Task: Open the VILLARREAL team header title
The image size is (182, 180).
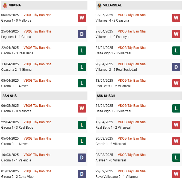Action: (x=112, y=5)
